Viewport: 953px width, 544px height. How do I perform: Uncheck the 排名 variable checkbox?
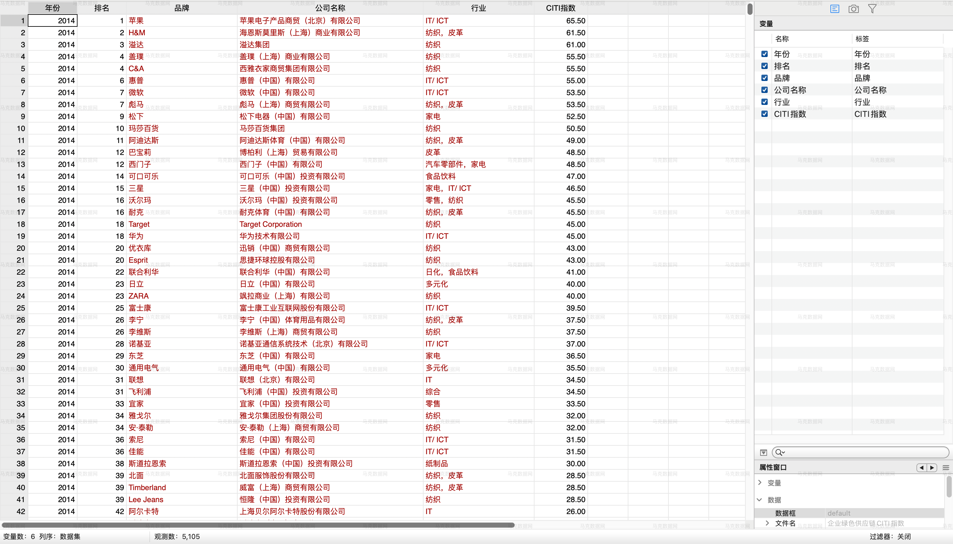tap(765, 66)
